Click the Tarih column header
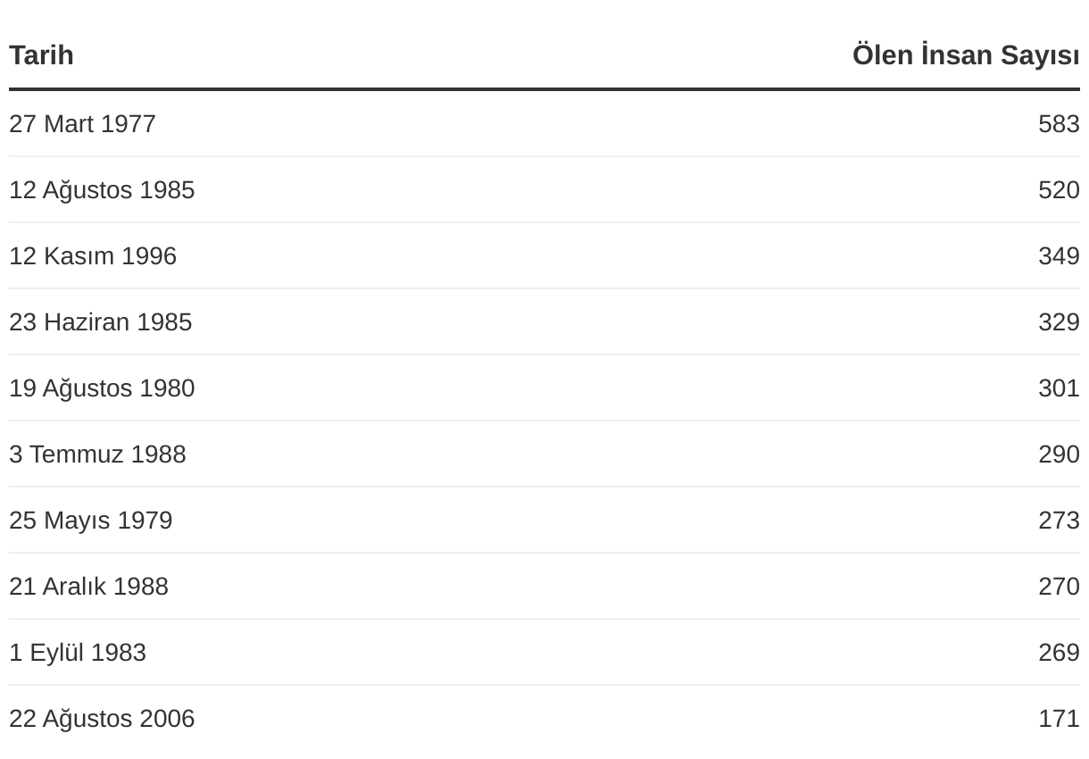 pyautogui.click(x=41, y=55)
